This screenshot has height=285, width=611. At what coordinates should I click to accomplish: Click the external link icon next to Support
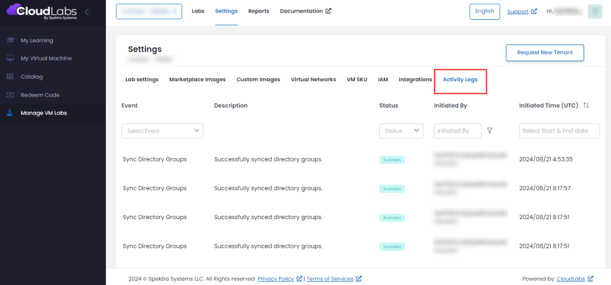tap(534, 12)
